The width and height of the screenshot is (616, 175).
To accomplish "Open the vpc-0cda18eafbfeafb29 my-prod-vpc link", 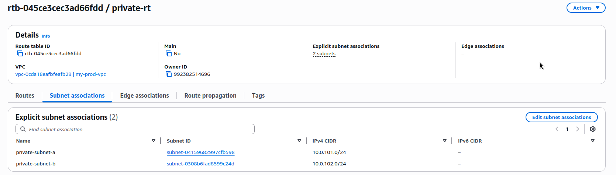I will coord(61,74).
